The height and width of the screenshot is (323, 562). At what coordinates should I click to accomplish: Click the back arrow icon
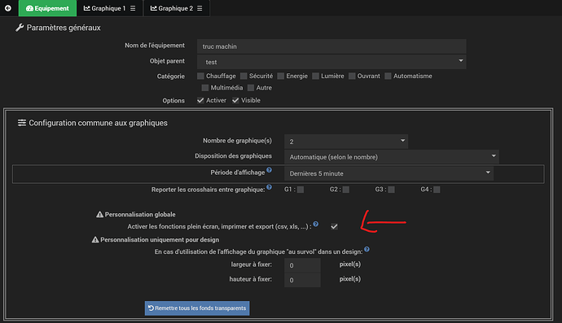8,8
